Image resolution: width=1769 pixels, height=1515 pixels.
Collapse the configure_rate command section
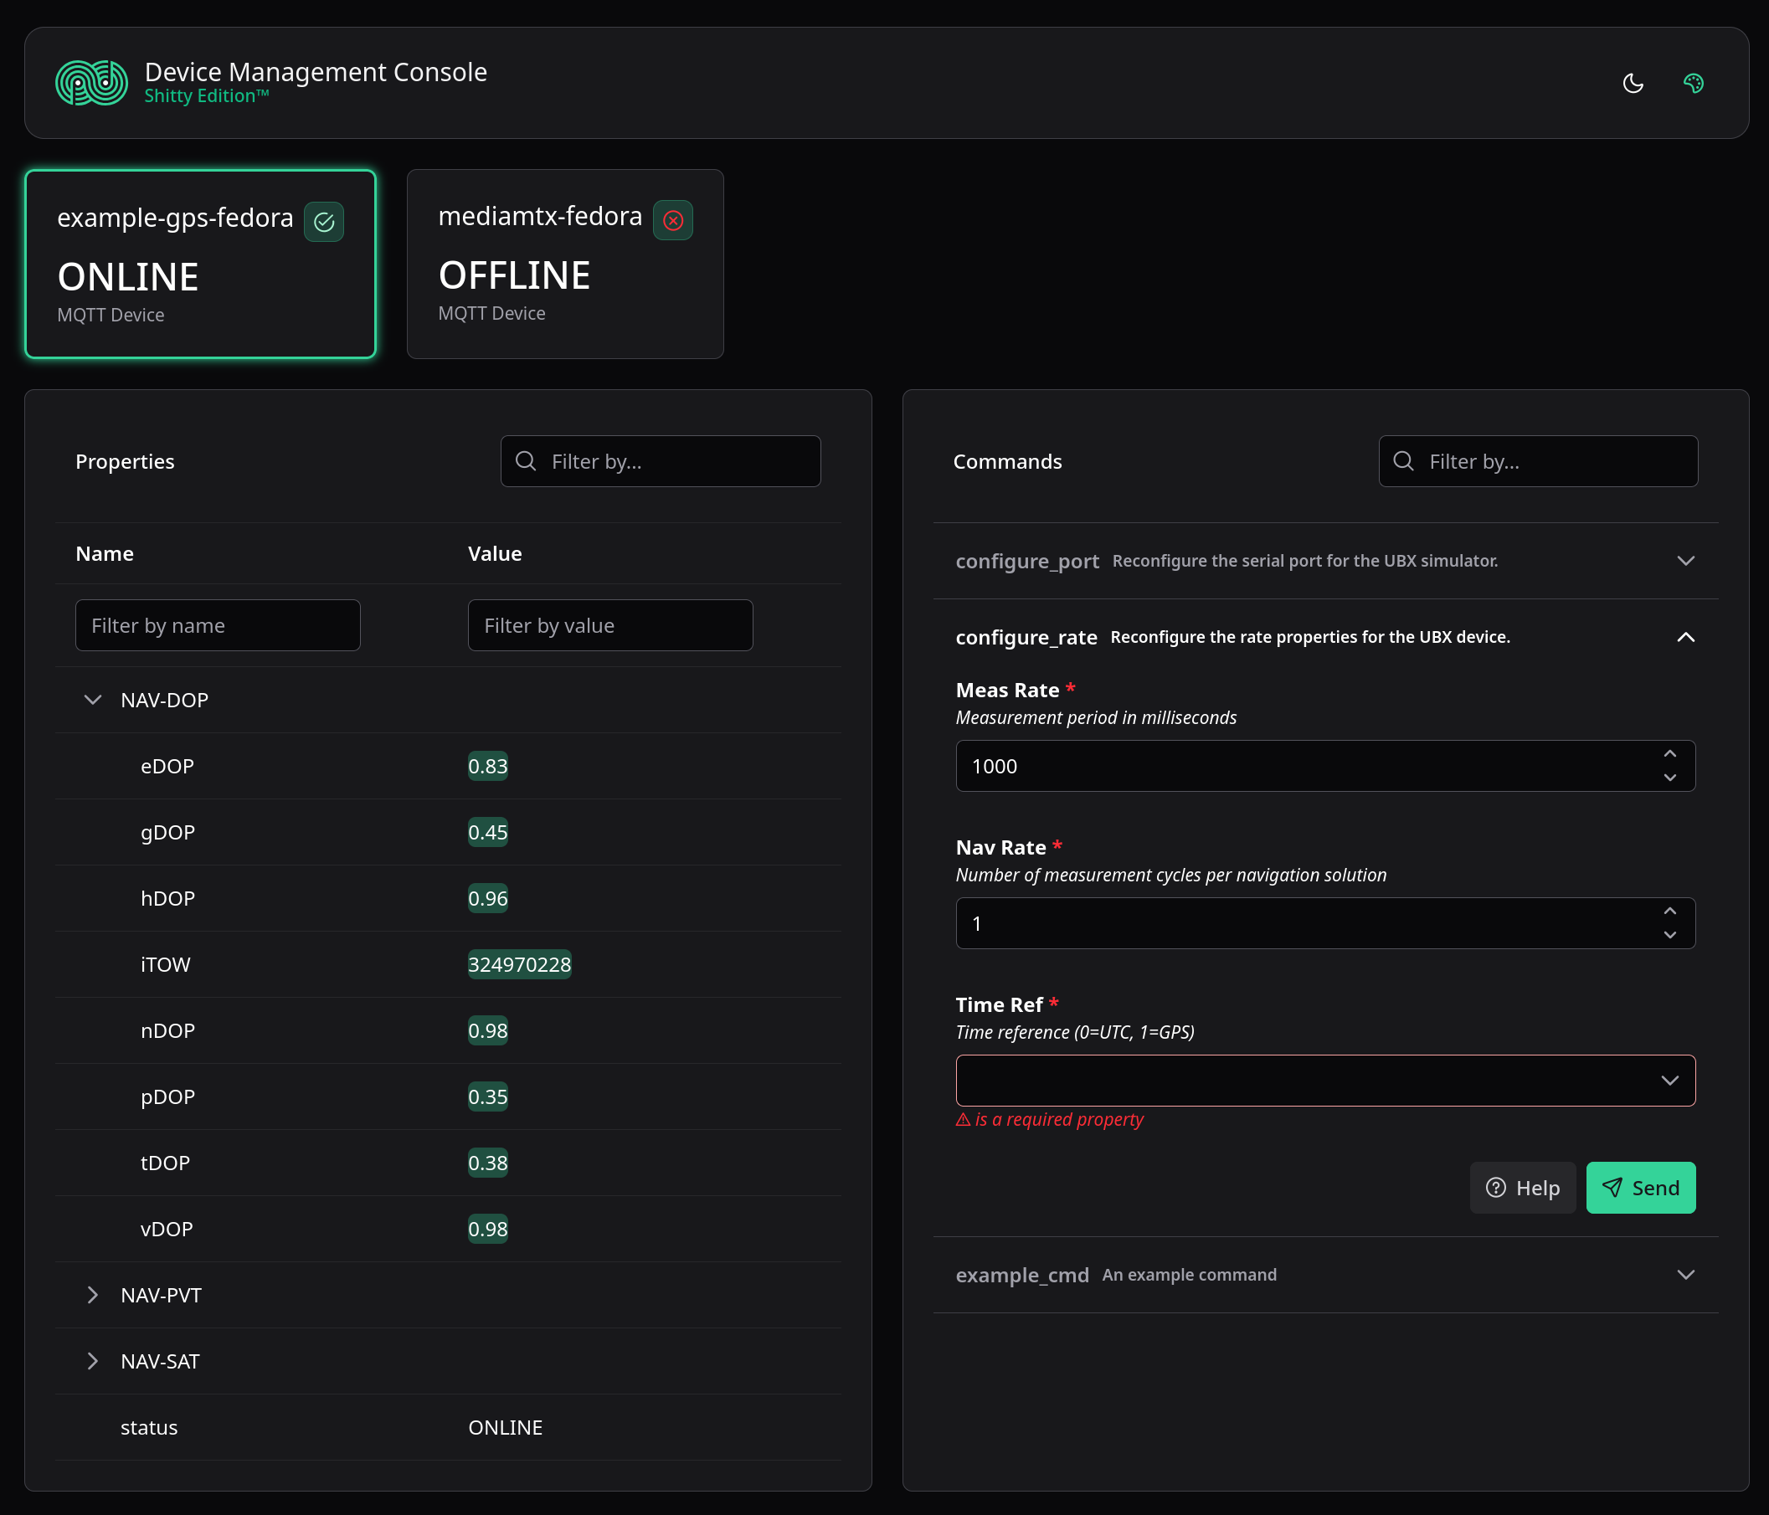click(1684, 637)
